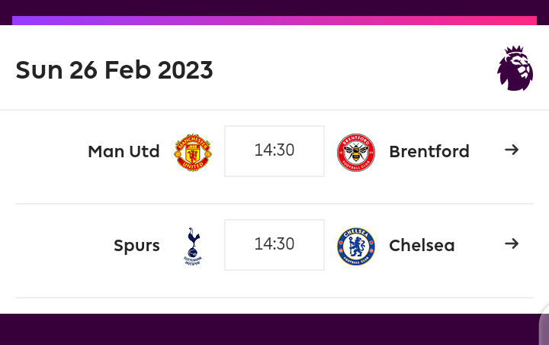The height and width of the screenshot is (345, 549).
Task: Select the Spurs team name
Action: (x=137, y=246)
